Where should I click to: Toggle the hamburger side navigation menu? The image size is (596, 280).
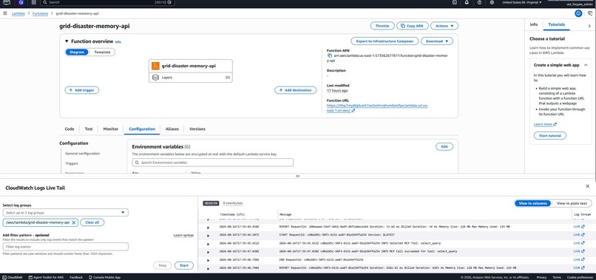[x=5, y=13]
